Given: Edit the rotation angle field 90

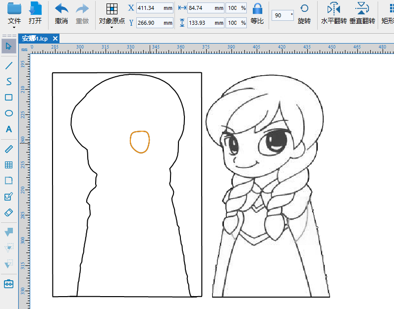Looking at the screenshot, I should [282, 15].
